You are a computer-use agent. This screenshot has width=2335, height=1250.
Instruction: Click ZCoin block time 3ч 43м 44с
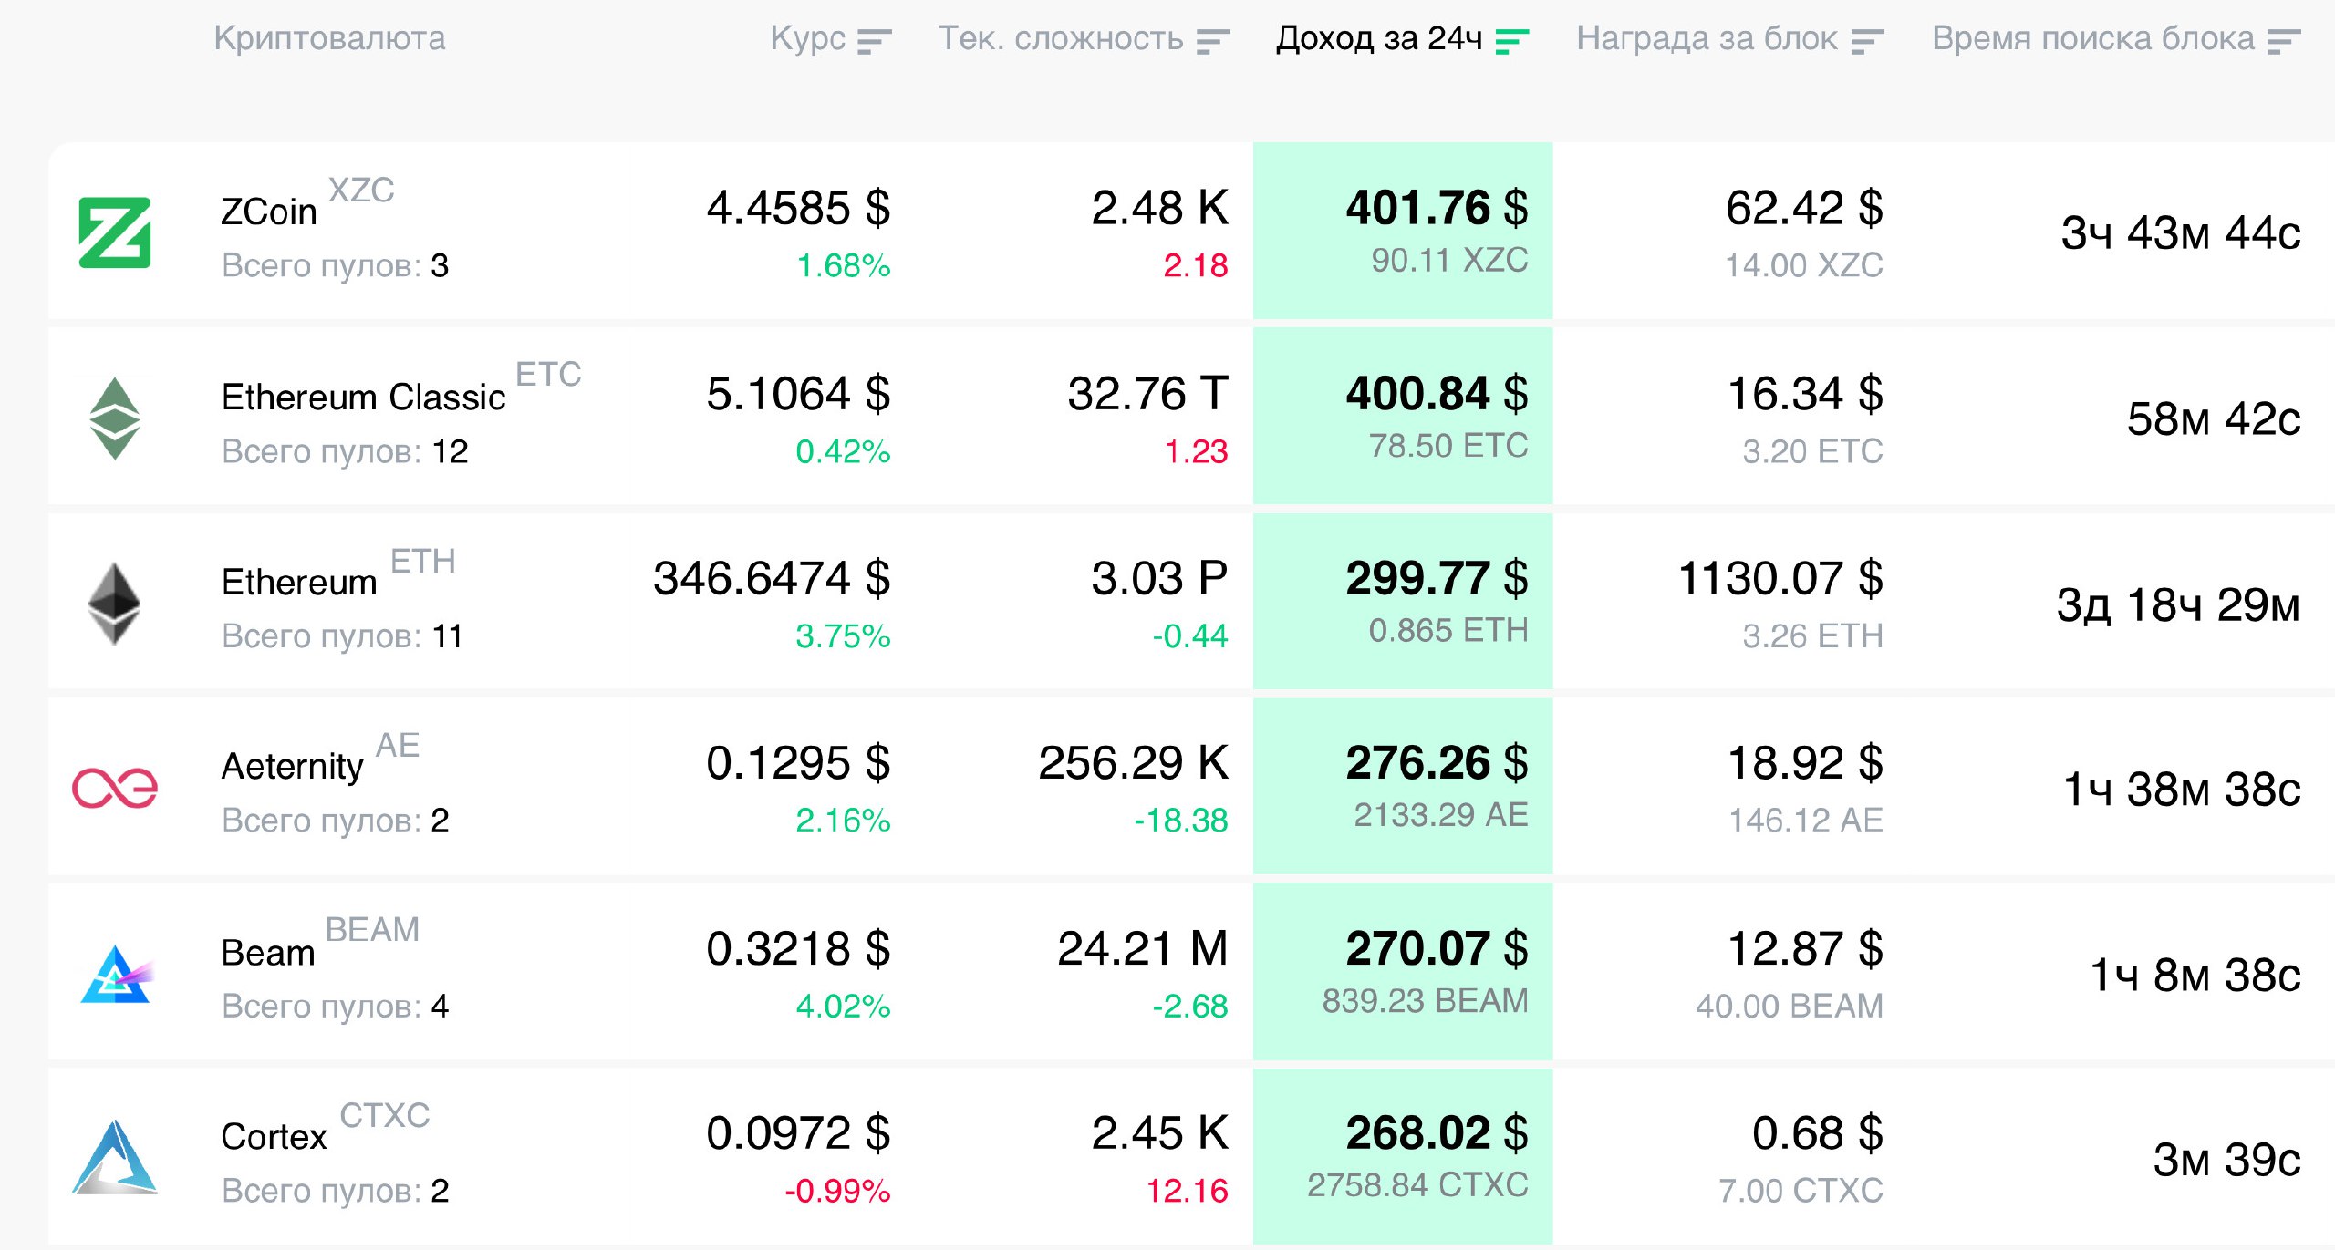pyautogui.click(x=2180, y=233)
